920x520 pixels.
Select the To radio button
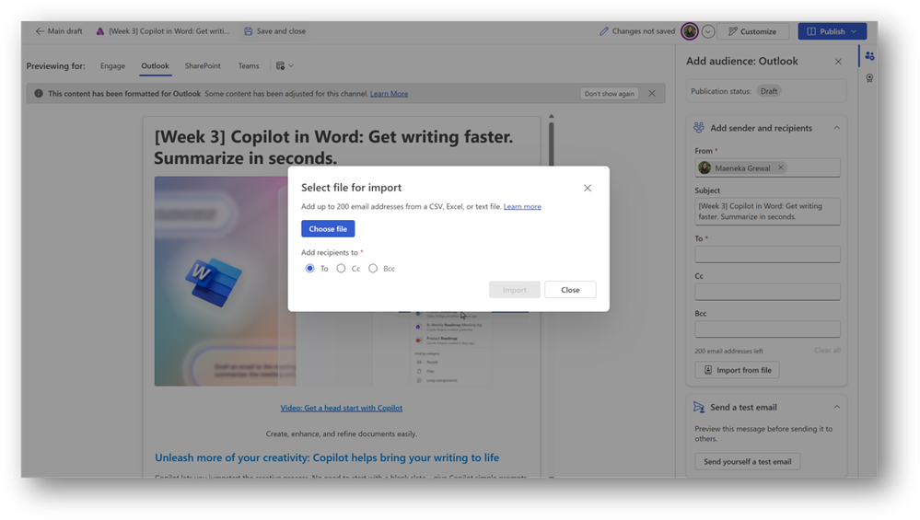[x=309, y=269]
